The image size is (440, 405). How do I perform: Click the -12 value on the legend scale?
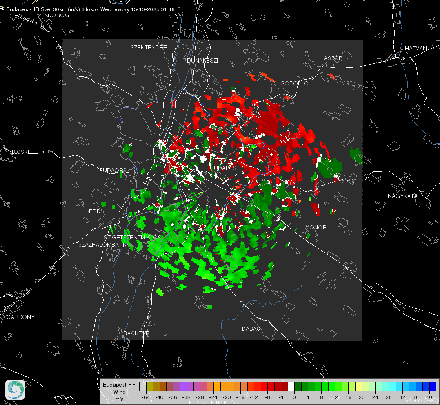(253, 397)
